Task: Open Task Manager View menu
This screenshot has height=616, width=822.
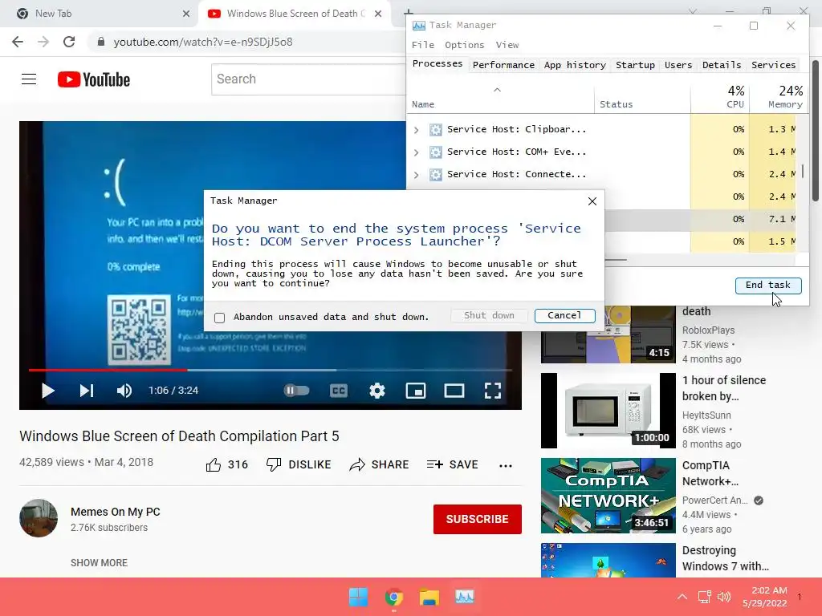Action: click(507, 45)
